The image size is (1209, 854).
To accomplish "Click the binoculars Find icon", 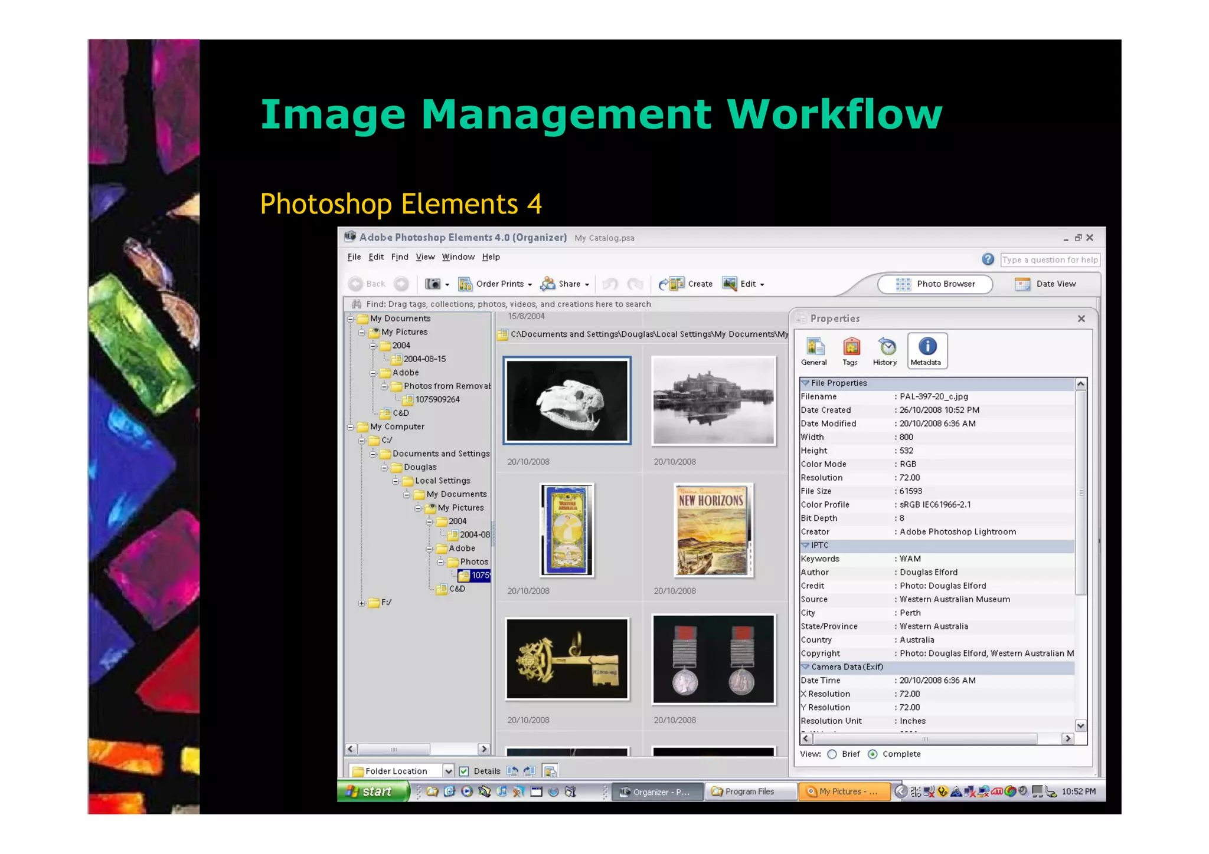I will [x=357, y=304].
